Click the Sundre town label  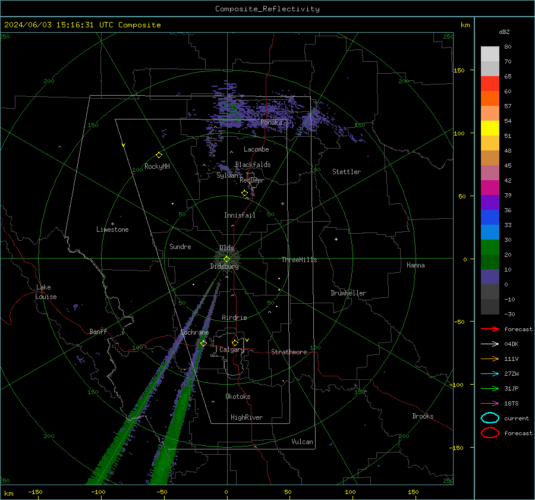pyautogui.click(x=180, y=246)
